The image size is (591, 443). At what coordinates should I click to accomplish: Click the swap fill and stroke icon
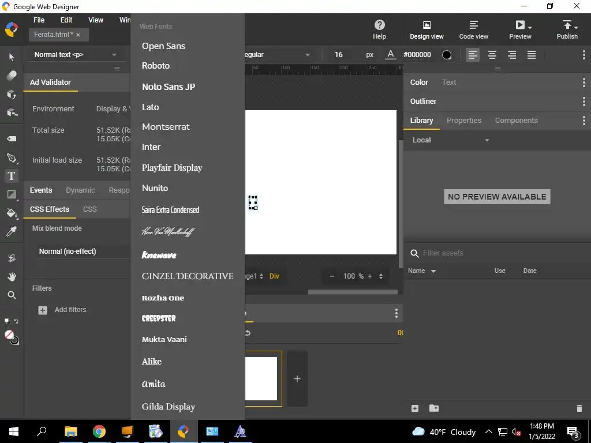pyautogui.click(x=16, y=321)
